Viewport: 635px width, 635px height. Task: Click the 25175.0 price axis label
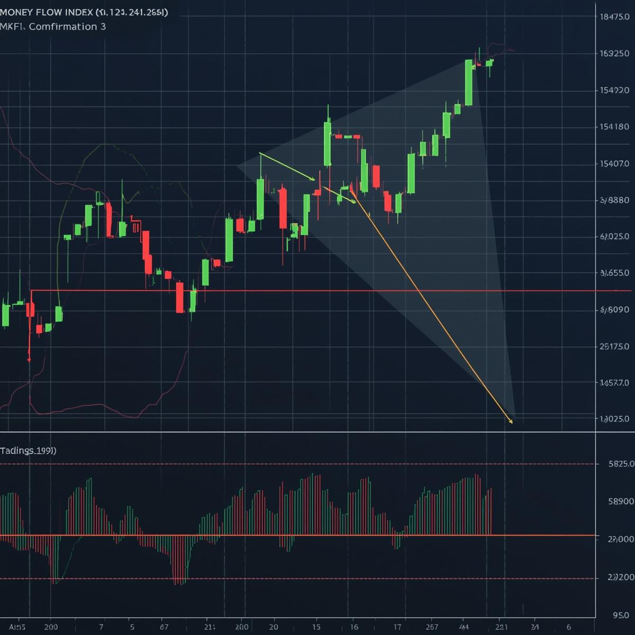(615, 347)
